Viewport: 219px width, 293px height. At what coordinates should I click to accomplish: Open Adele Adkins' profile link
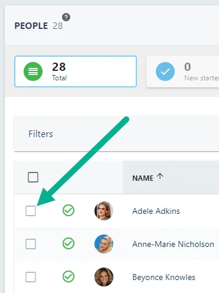pyautogui.click(x=156, y=211)
